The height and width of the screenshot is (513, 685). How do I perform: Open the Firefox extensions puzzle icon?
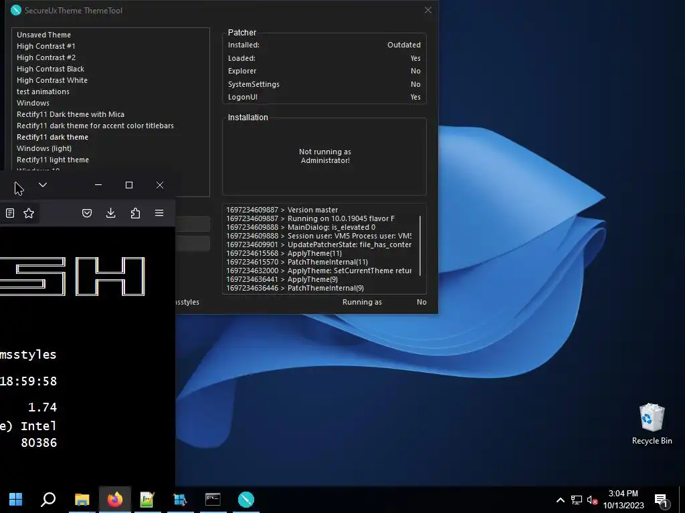(x=135, y=213)
